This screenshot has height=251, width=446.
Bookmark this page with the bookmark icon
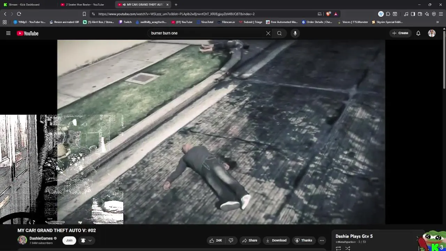(84, 14)
